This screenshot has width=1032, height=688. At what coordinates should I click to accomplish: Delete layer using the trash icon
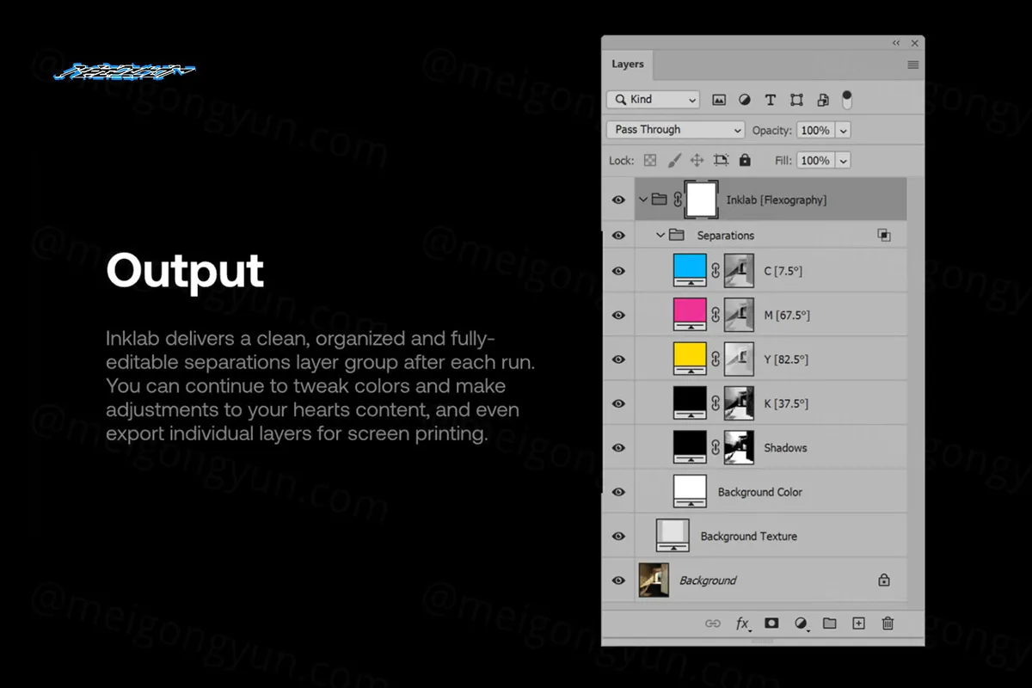click(x=888, y=623)
